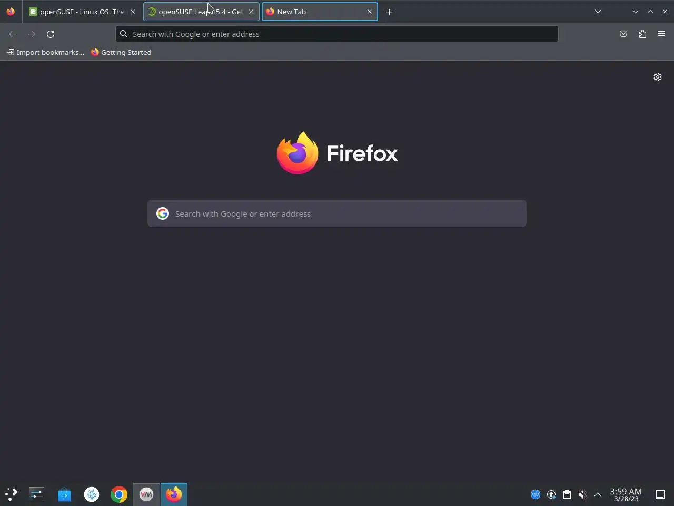
Task: Go forward with the forward arrow
Action: pos(32,34)
